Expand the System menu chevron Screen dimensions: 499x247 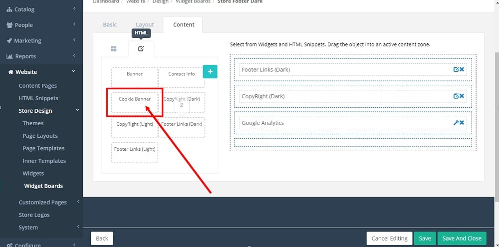point(78,227)
